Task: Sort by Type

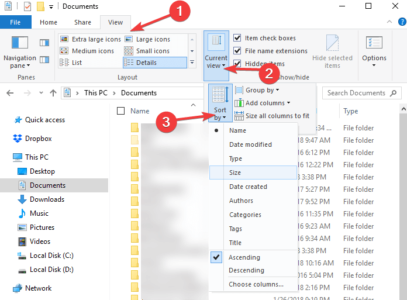Action: pos(253,158)
